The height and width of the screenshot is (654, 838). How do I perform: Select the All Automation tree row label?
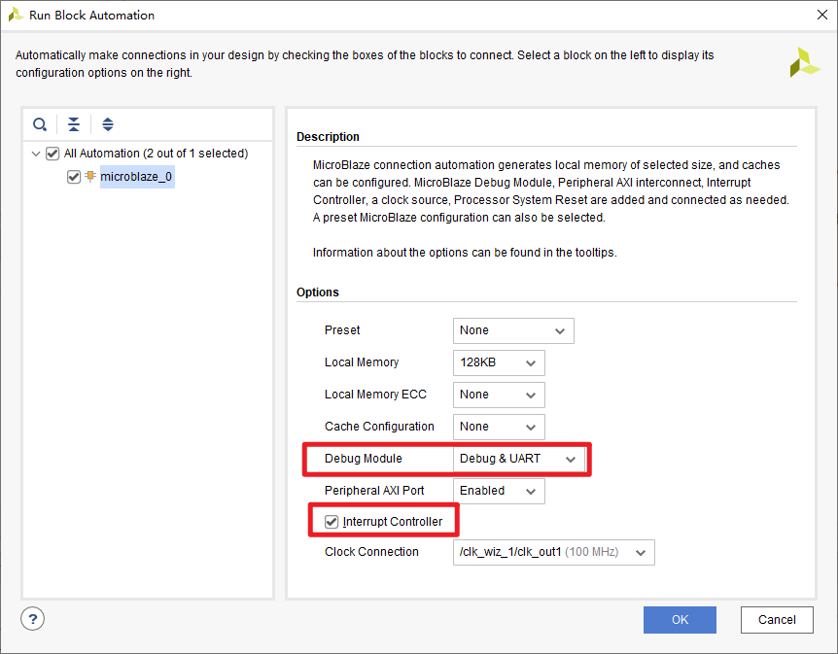(x=157, y=154)
